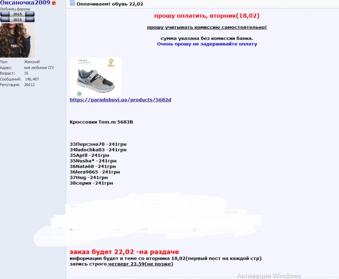Open Оксаночка2009 user profile link
The image size is (339, 279).
coord(25,3)
